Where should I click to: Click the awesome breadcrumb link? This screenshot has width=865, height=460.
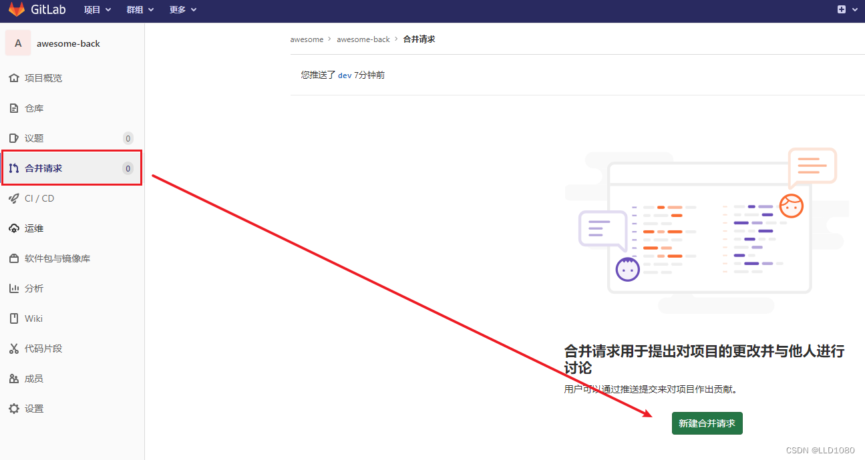pos(307,39)
